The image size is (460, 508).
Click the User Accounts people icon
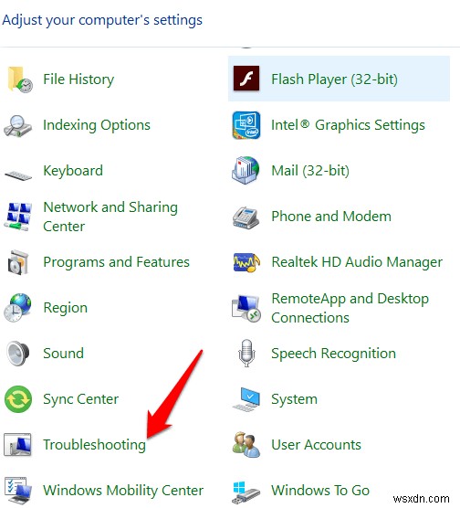click(246, 444)
